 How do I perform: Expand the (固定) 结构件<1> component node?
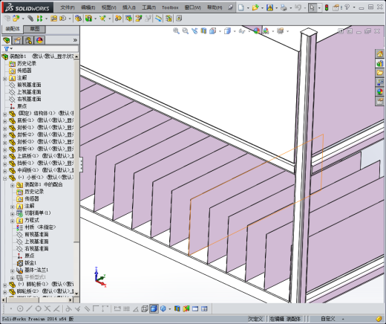(x=5, y=114)
